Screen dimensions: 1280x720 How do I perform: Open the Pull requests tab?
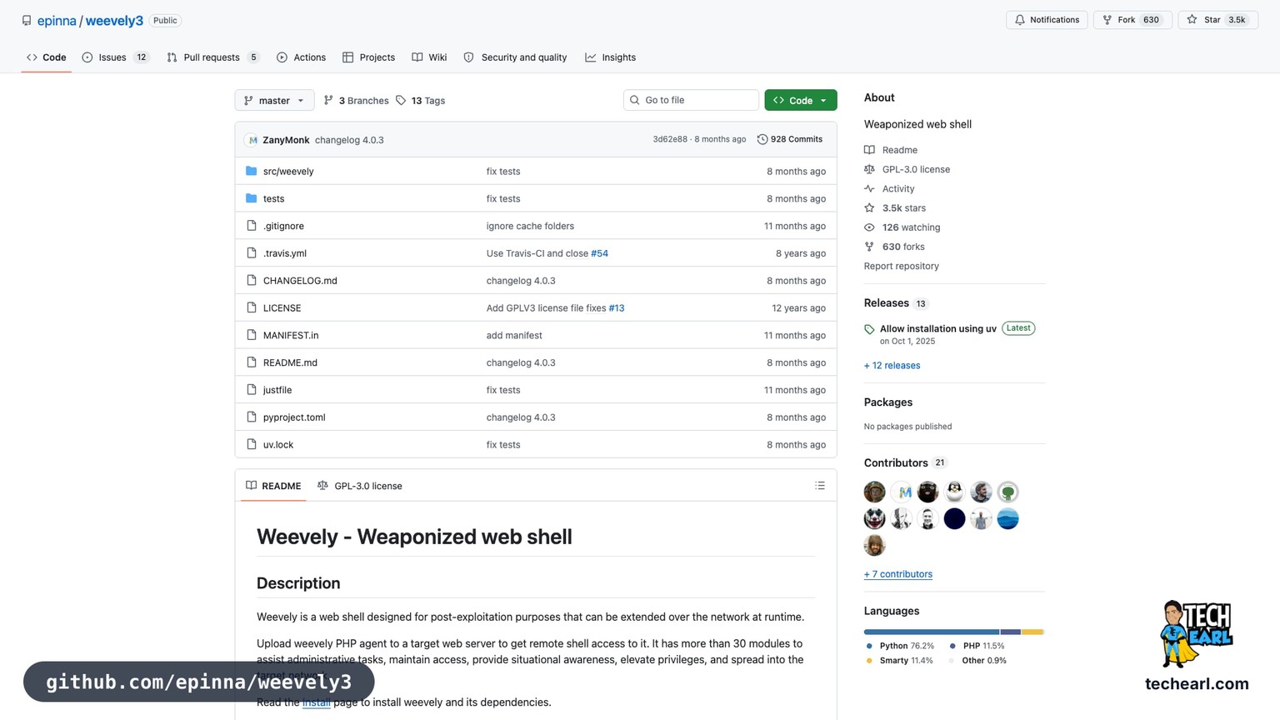point(213,57)
